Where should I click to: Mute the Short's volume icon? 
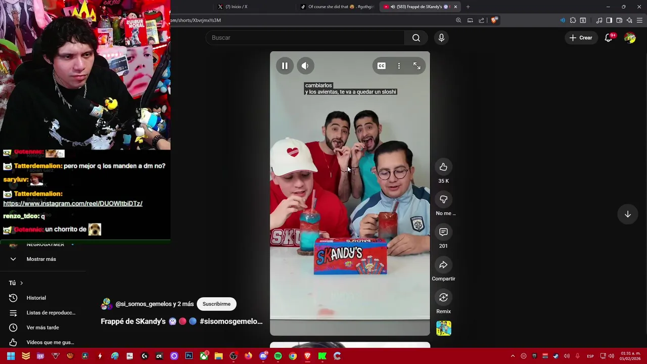(305, 66)
